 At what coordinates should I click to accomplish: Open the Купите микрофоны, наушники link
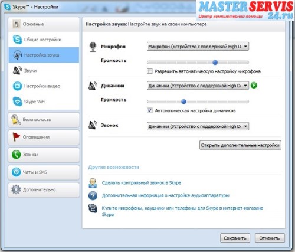[182, 211]
